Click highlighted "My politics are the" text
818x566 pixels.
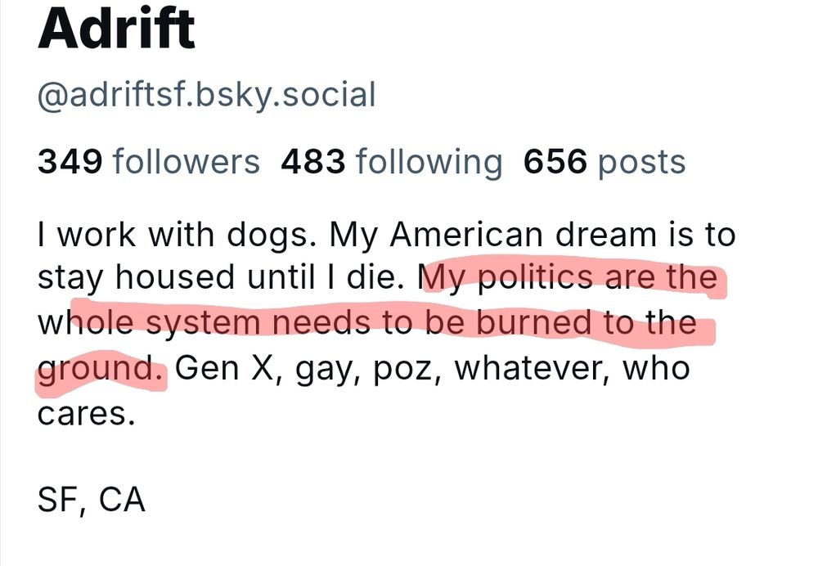[573, 280]
